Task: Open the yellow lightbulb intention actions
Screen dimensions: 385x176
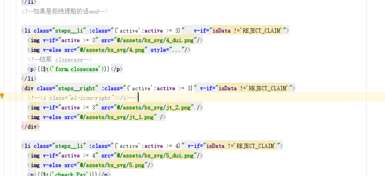Action: pyautogui.click(x=2, y=96)
